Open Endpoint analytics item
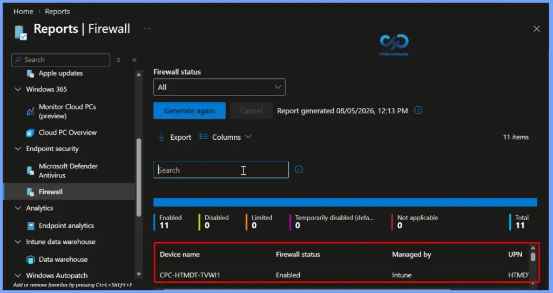The width and height of the screenshot is (553, 293). [x=66, y=226]
